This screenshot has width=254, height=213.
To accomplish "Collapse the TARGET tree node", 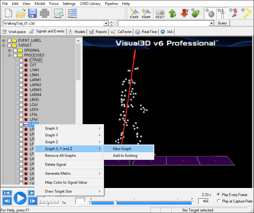I will click(x=4, y=45).
